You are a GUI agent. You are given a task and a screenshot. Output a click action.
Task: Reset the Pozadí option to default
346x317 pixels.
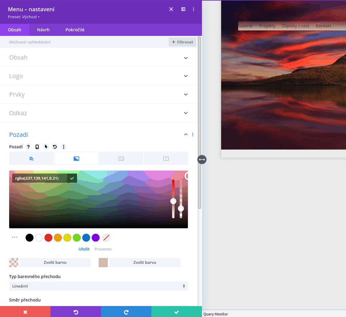tap(55, 147)
